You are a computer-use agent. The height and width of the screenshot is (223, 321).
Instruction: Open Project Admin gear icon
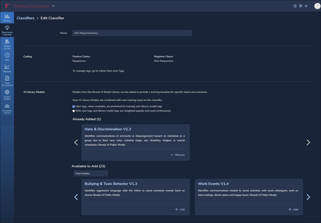[7, 94]
